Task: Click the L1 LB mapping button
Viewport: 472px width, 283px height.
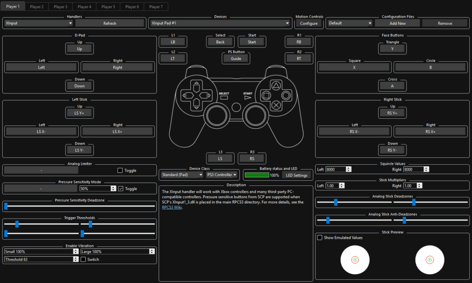Action: point(173,42)
